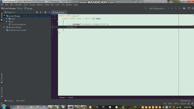Screen dimensions: 194x109
Task: Open the Project Structure icon
Action: click(184, 8)
